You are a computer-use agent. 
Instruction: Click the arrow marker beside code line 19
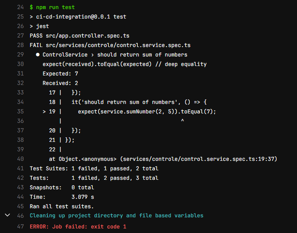44,112
